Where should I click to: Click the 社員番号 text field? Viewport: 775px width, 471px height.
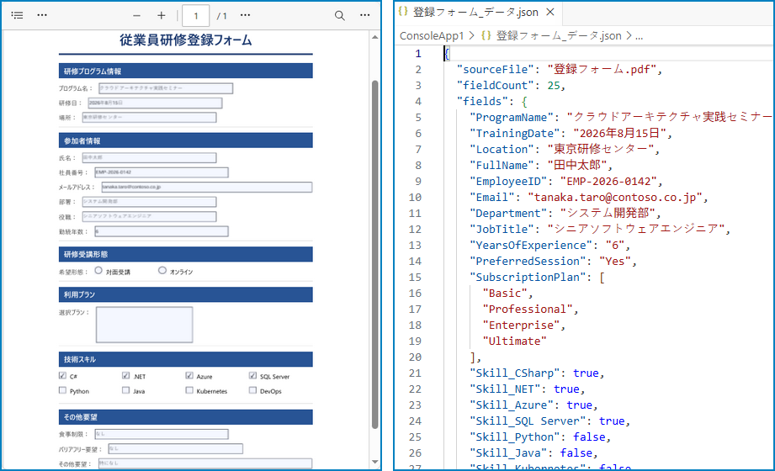(x=161, y=172)
